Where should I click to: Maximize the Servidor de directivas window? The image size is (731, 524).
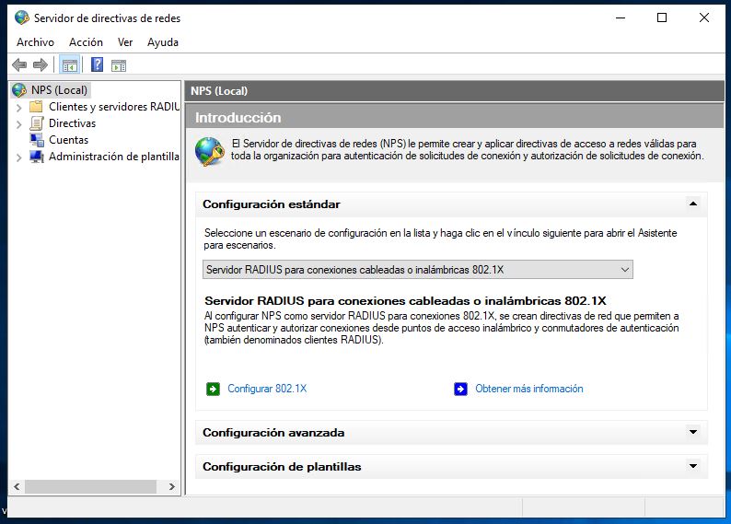662,17
